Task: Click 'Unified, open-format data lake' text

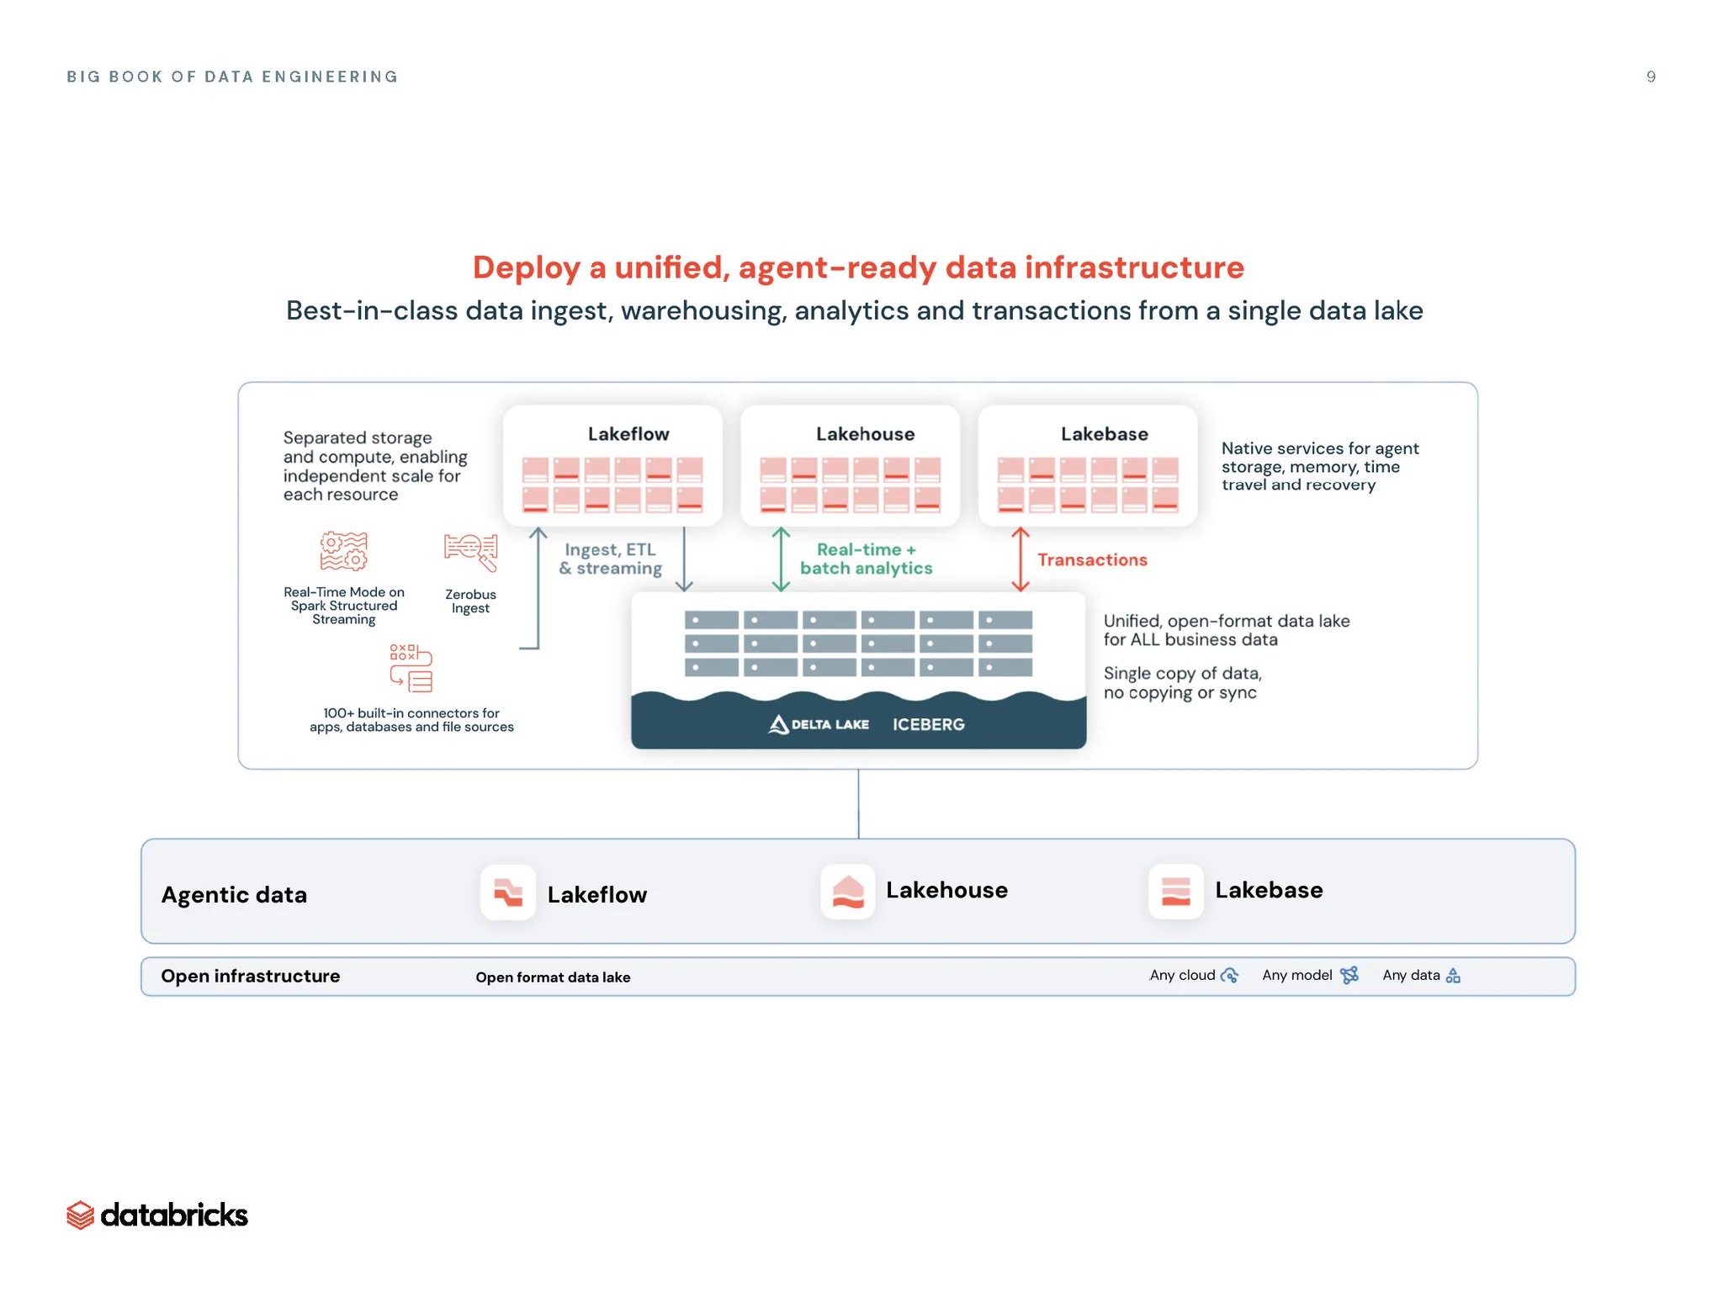Action: (x=1227, y=630)
